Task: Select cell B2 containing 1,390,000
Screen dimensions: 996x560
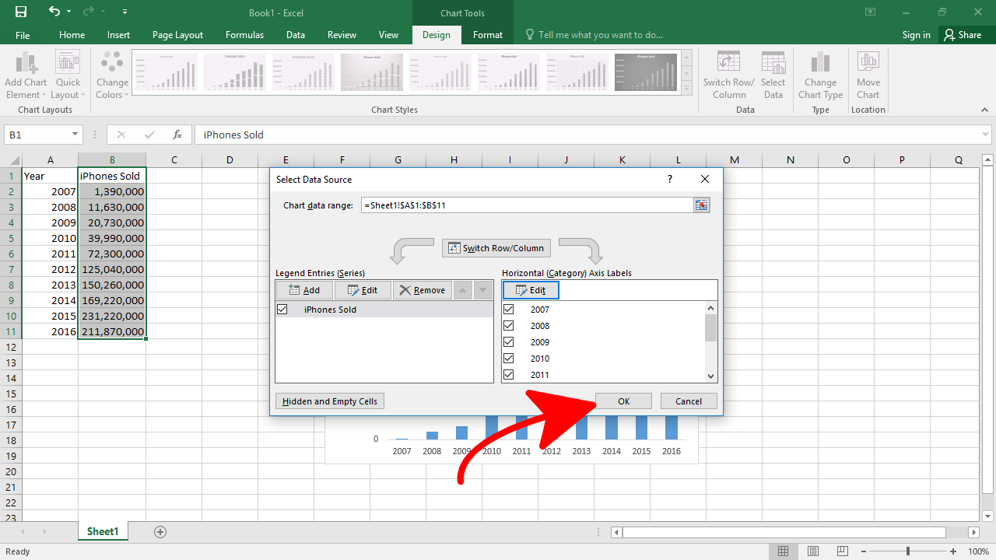Action: point(112,191)
